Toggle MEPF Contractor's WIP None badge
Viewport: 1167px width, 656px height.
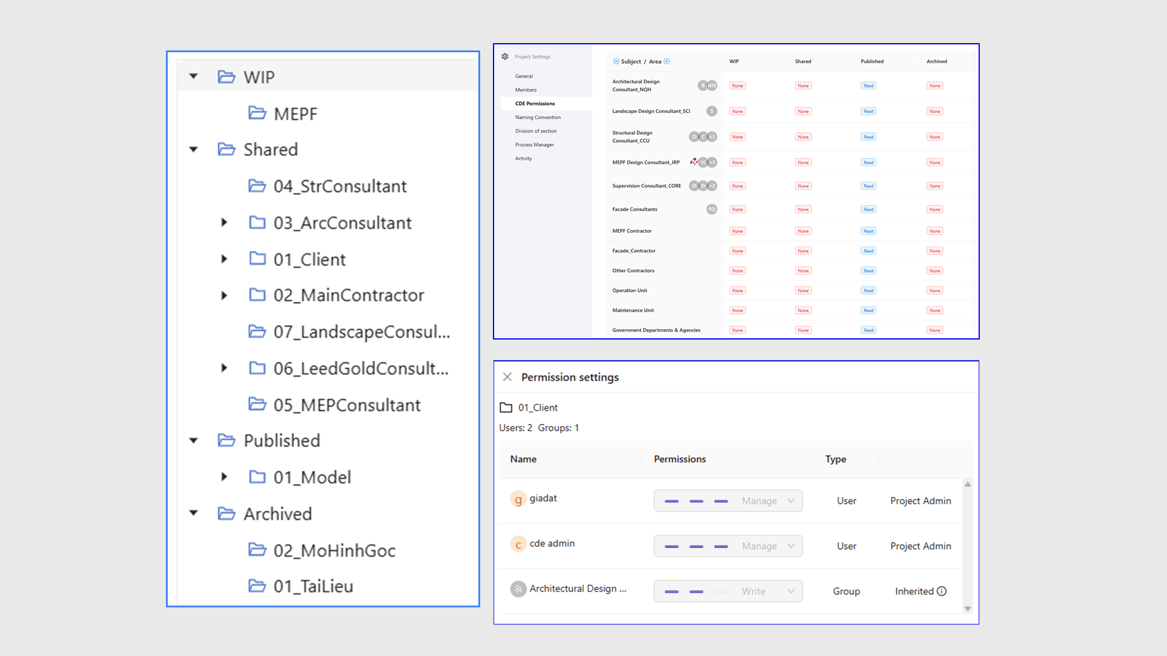[x=737, y=231]
